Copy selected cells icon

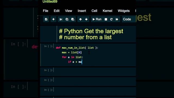pos(67,19)
